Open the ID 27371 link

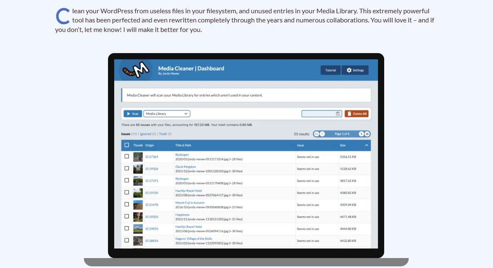[152, 180]
